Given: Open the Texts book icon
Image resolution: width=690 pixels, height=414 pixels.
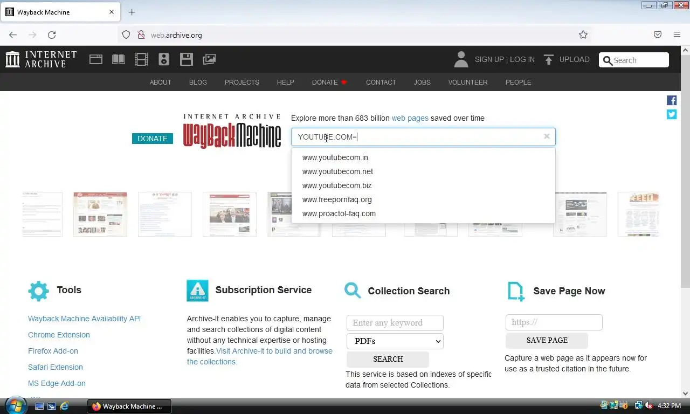Looking at the screenshot, I should pos(119,59).
